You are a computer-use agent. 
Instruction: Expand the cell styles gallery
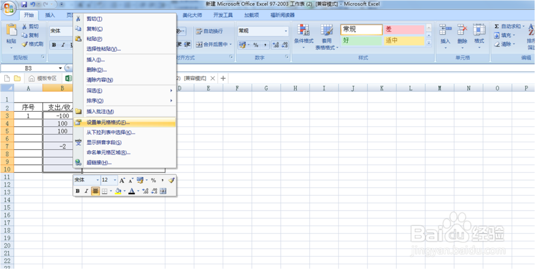(x=429, y=43)
